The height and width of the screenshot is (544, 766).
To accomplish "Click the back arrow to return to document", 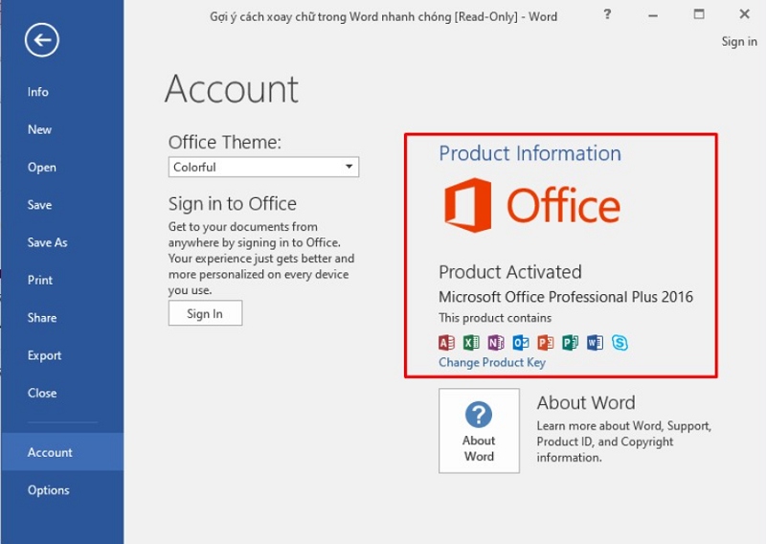I will (42, 40).
